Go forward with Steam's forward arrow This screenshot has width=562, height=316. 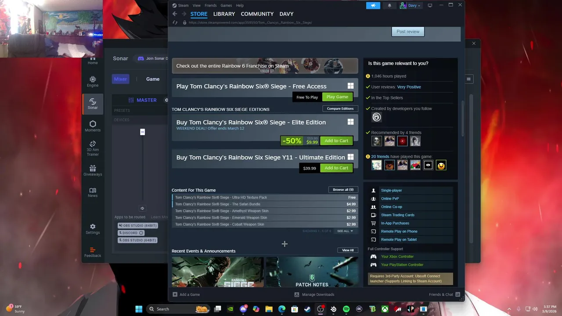click(x=184, y=14)
